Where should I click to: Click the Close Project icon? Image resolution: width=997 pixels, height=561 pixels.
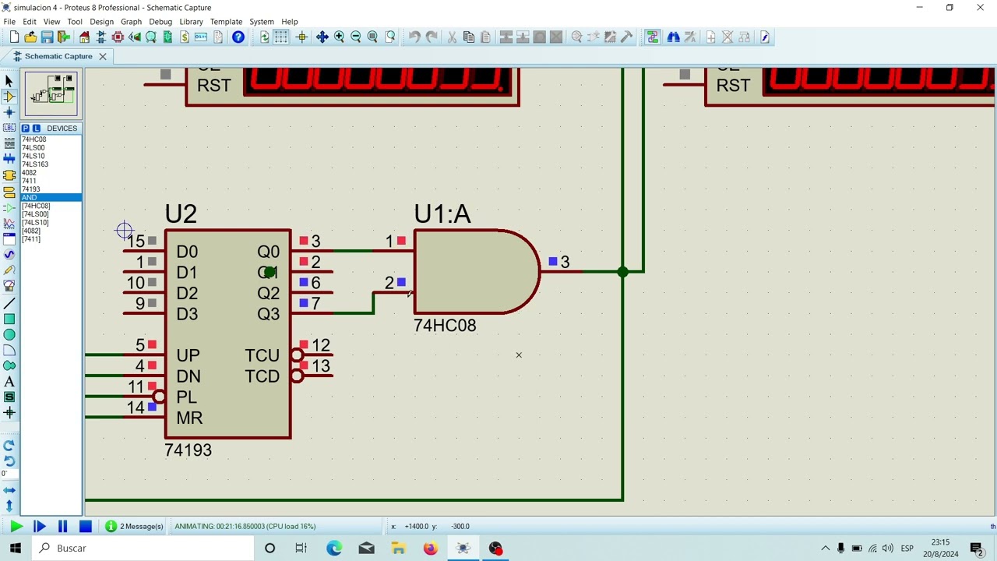point(64,37)
